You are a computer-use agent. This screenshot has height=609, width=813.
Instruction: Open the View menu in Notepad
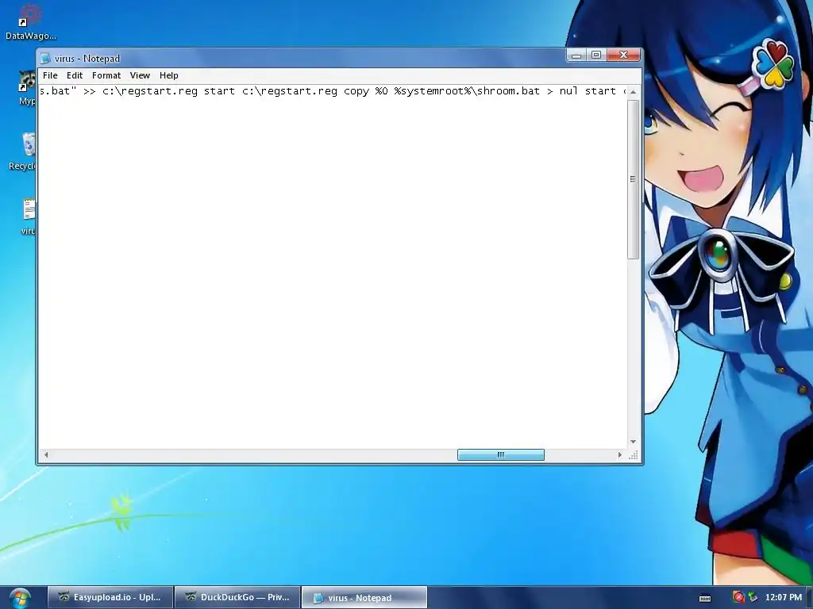(140, 75)
